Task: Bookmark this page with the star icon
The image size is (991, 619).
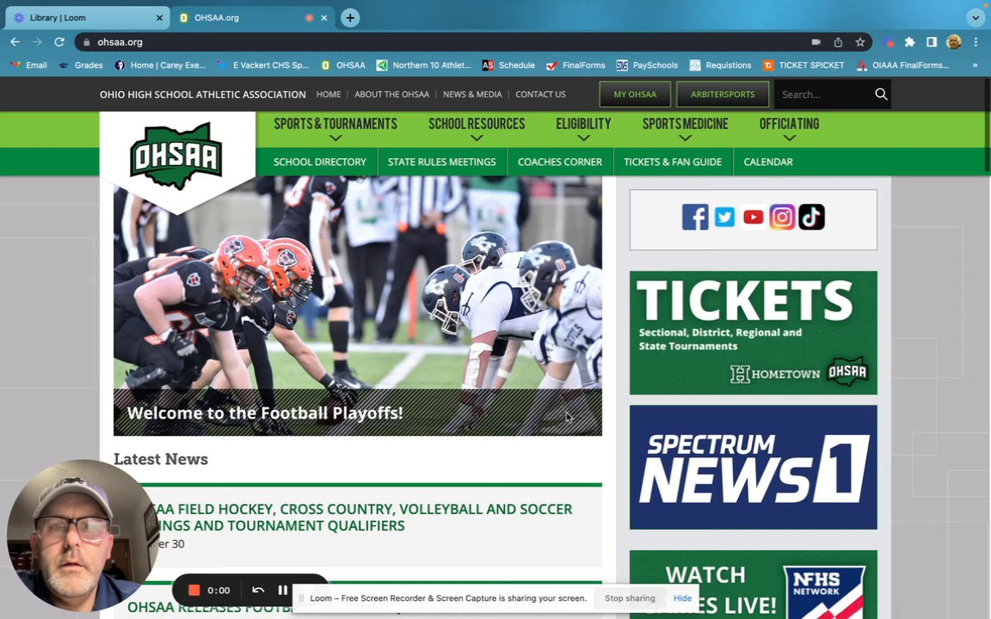Action: (860, 41)
